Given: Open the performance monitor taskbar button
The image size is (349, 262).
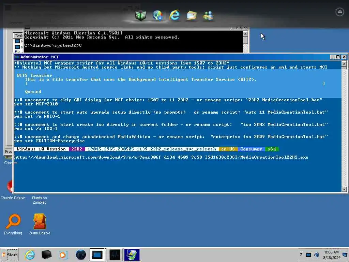Looking at the screenshot, I should tap(115, 254).
